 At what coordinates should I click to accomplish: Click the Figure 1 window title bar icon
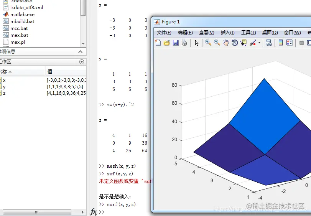(x=157, y=22)
